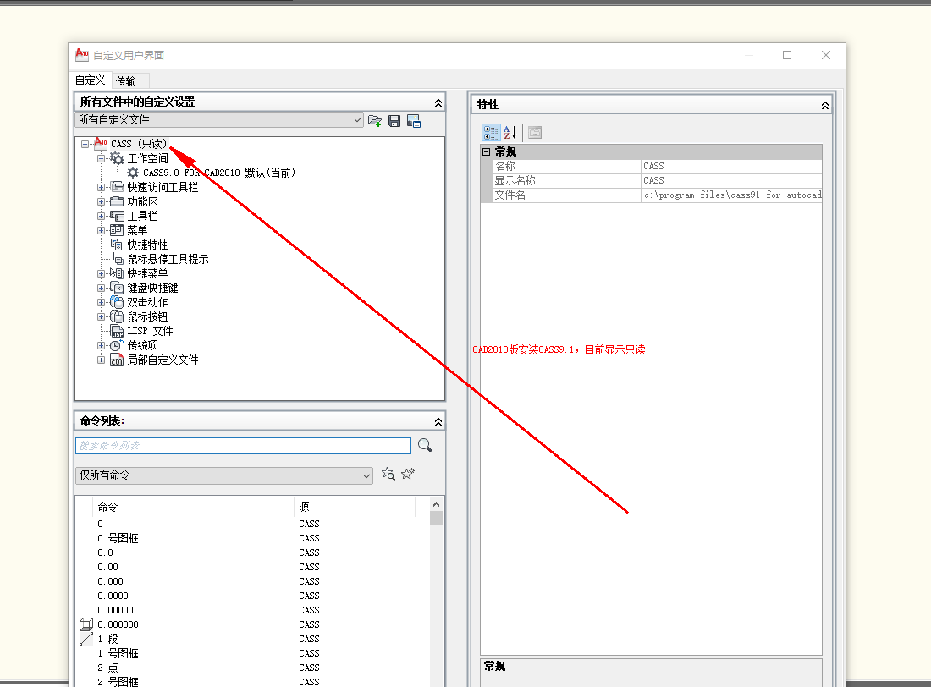The height and width of the screenshot is (687, 931).
Task: Click the 搜索命令列表 search field
Action: pyautogui.click(x=244, y=446)
